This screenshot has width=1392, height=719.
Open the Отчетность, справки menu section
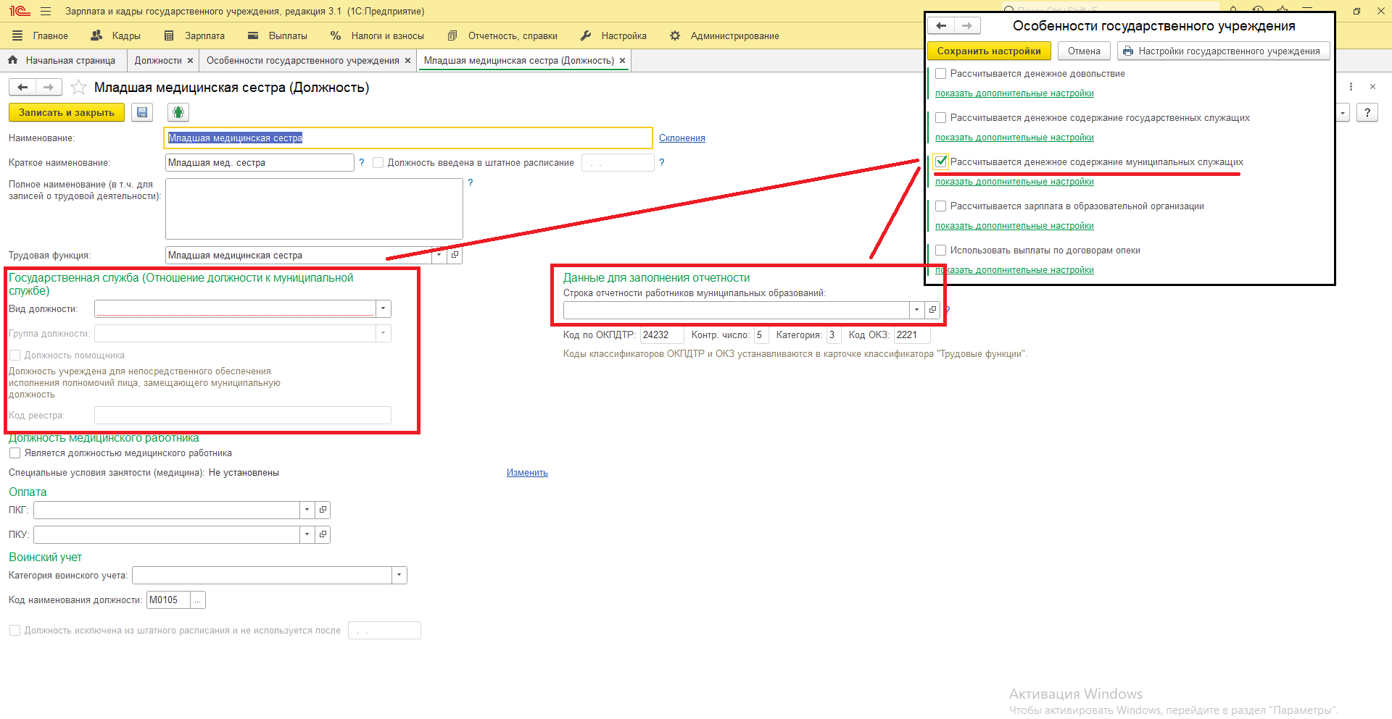[502, 35]
